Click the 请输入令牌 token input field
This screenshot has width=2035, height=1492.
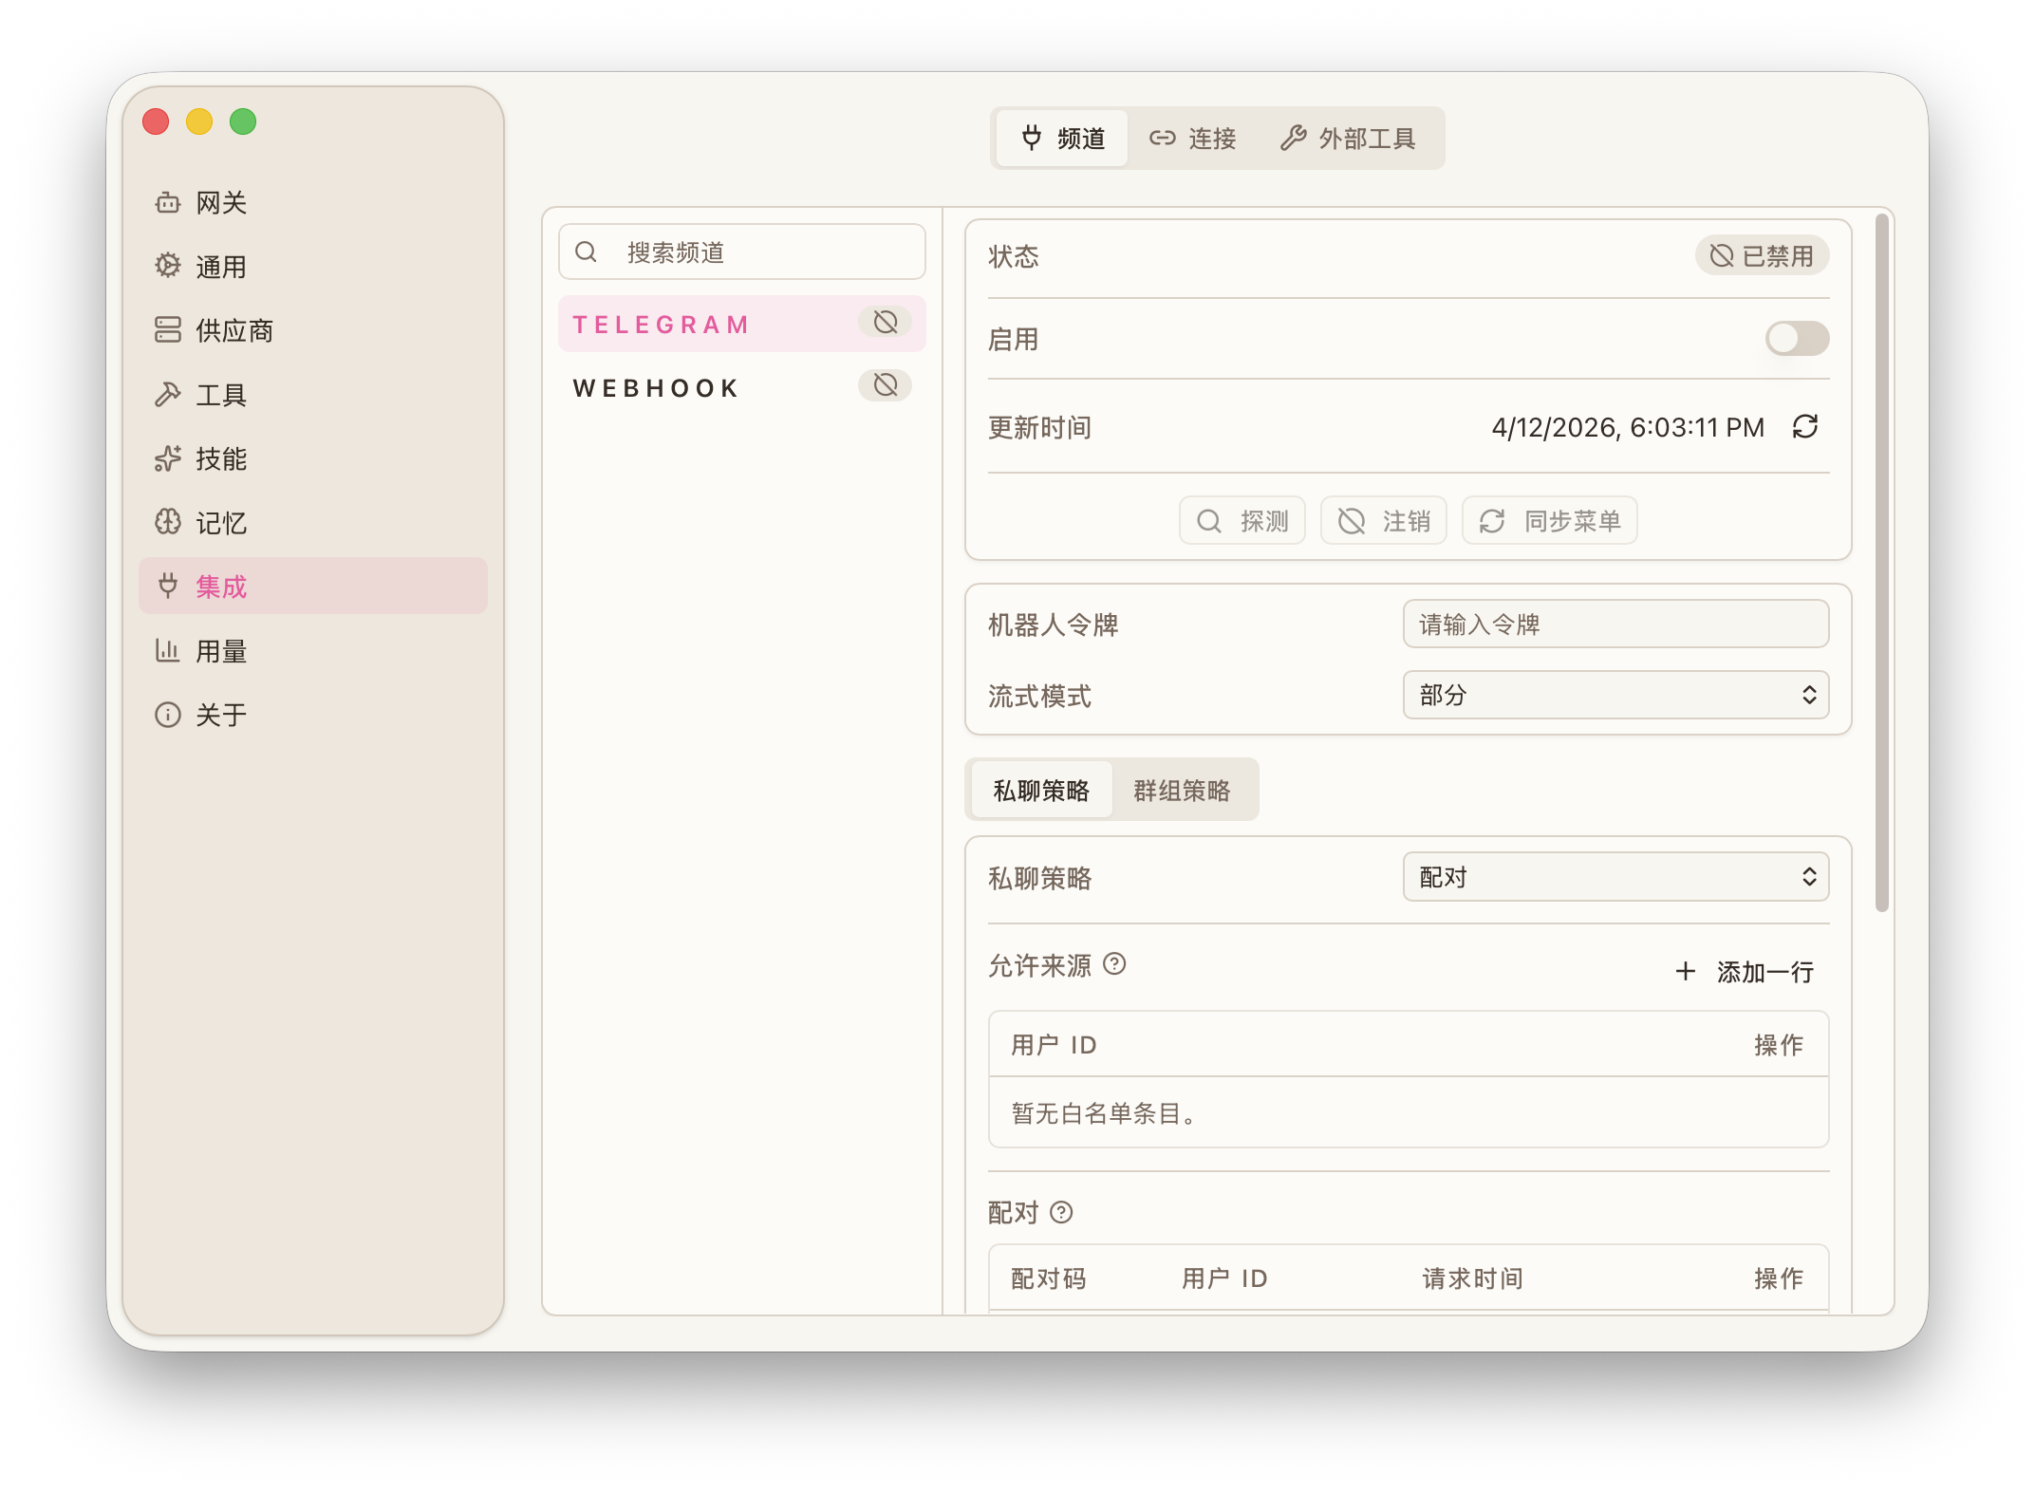pyautogui.click(x=1615, y=624)
